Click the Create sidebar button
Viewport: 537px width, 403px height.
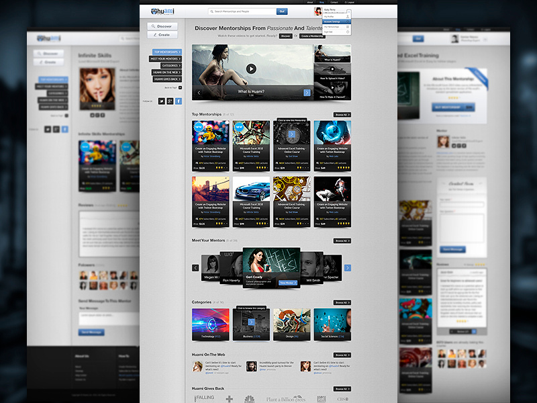[x=163, y=34]
